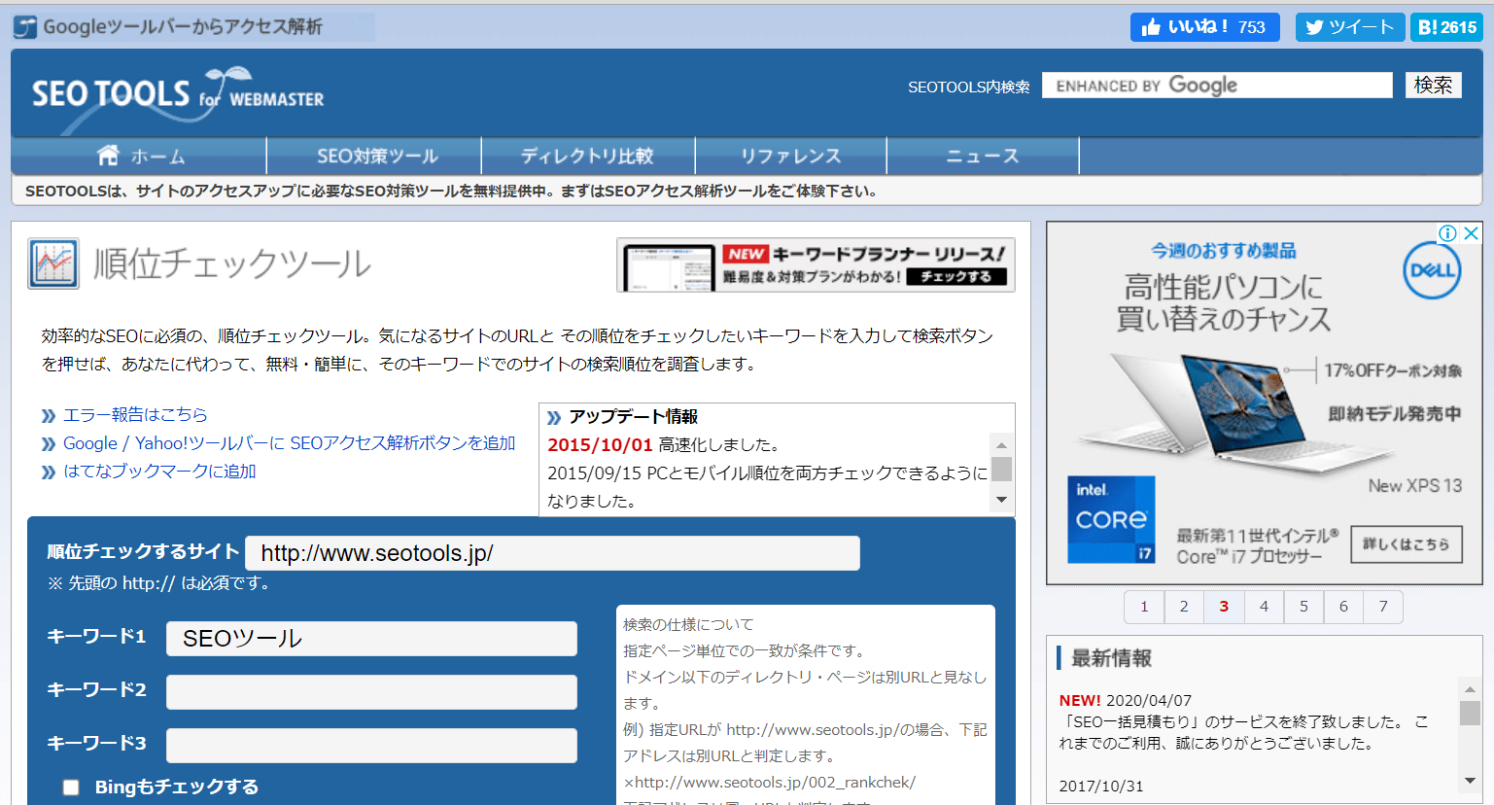Screen dimensions: 1494x805
Task: Select ad page 1 in pager
Action: (x=1144, y=607)
